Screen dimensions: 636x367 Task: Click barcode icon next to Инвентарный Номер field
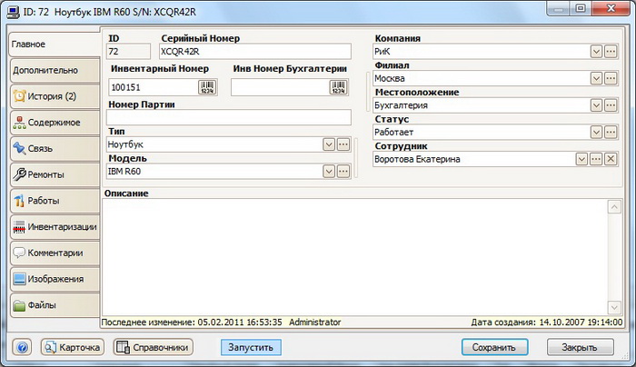pyautogui.click(x=208, y=88)
